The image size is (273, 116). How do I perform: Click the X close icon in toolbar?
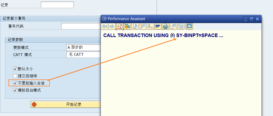189,26
